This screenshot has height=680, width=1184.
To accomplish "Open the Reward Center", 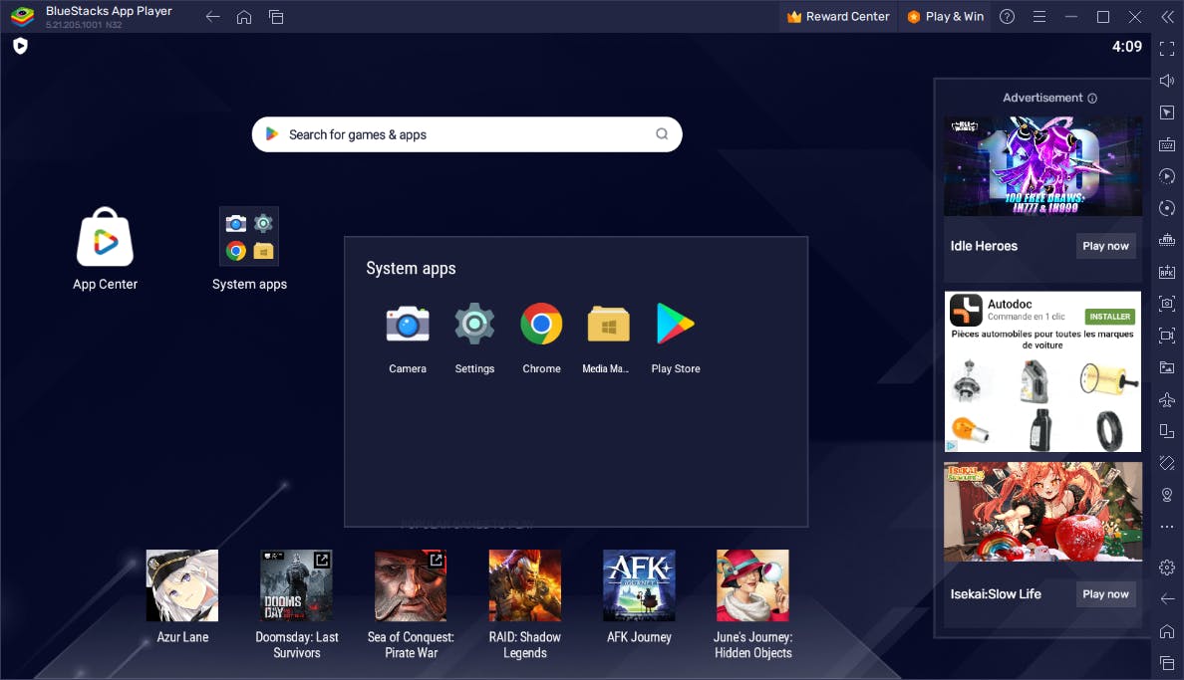I will click(837, 17).
